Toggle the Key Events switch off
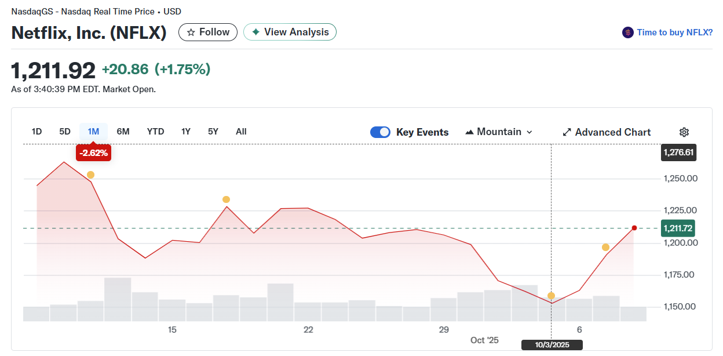This screenshot has height=356, width=723. coord(381,132)
